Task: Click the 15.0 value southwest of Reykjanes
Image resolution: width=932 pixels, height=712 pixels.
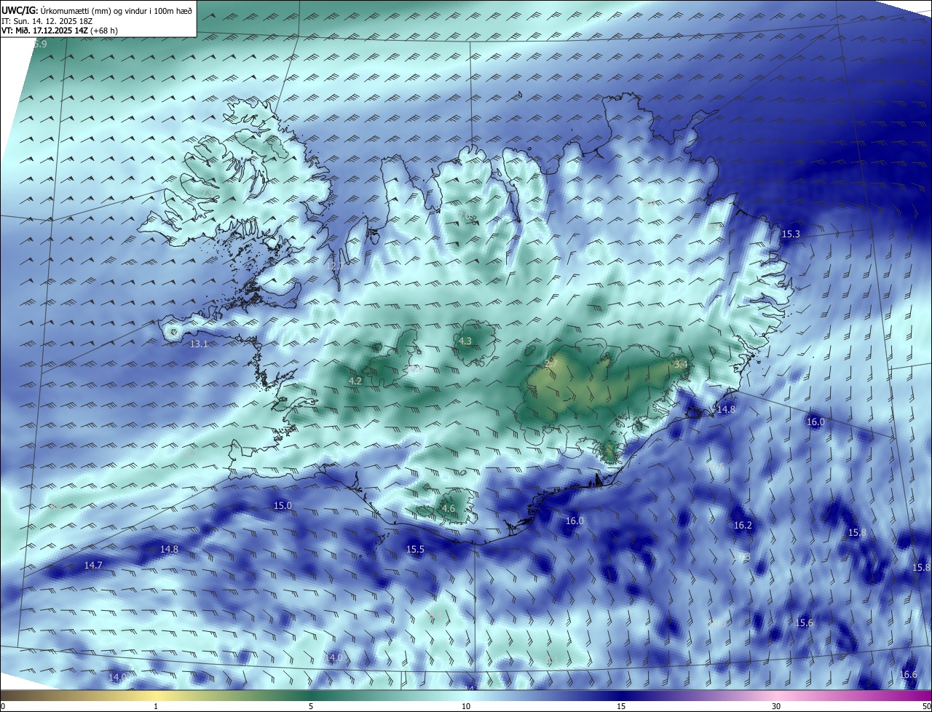Action: point(283,505)
